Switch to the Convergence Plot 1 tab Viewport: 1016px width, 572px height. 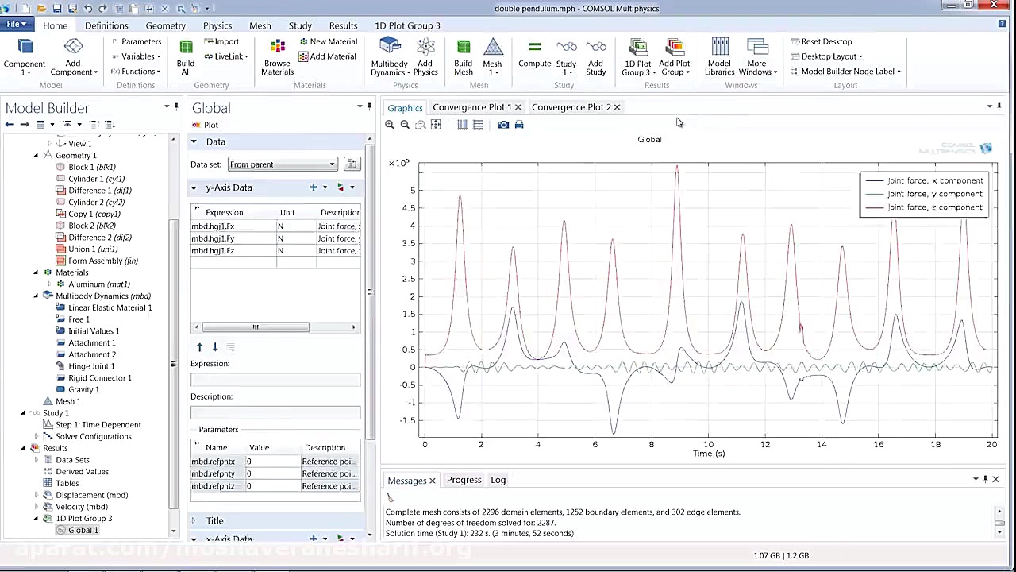click(471, 106)
